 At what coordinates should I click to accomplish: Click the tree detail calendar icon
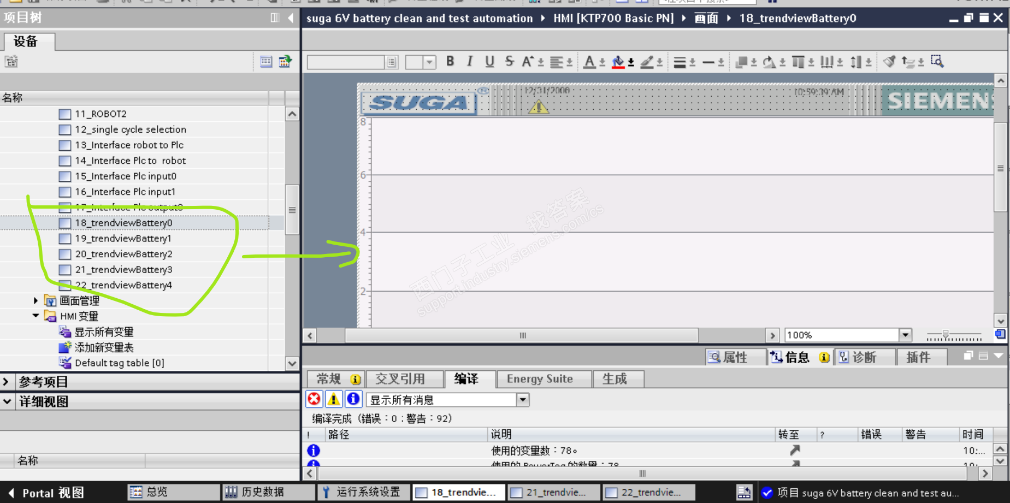click(x=285, y=62)
